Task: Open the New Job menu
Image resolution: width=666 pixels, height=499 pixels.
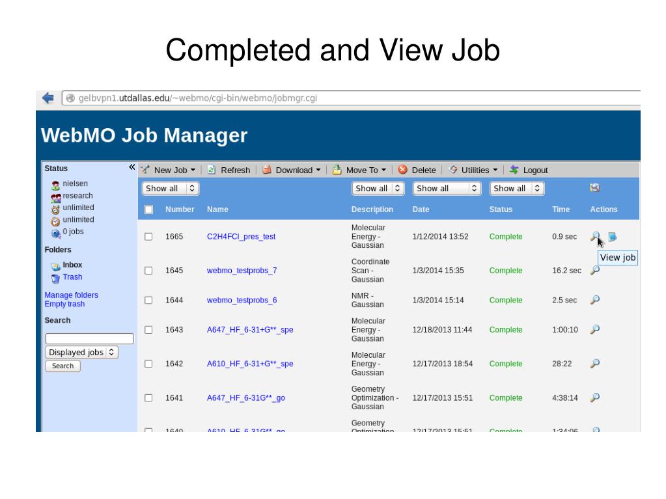Action: coord(174,170)
